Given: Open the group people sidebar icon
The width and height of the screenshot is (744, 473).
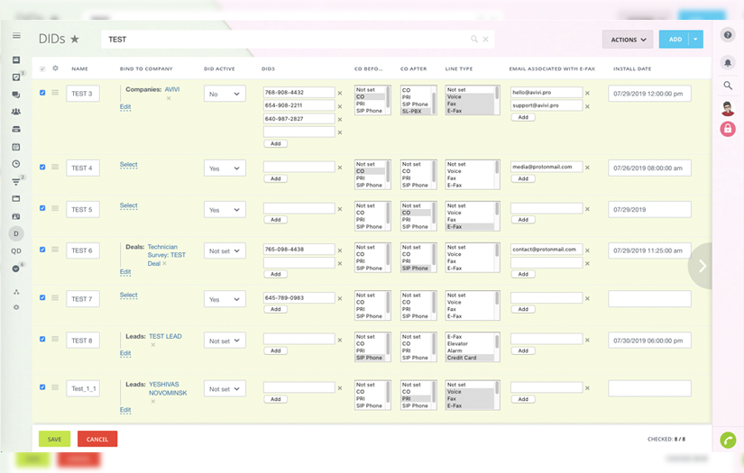Looking at the screenshot, I should point(16,112).
